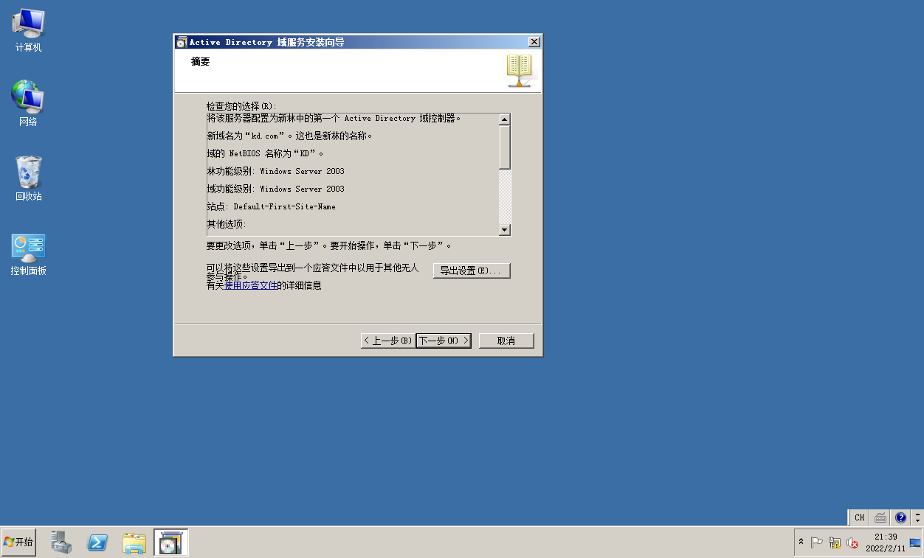This screenshot has width=924, height=558.
Task: Launch Server Manager from taskbar
Action: pos(62,543)
